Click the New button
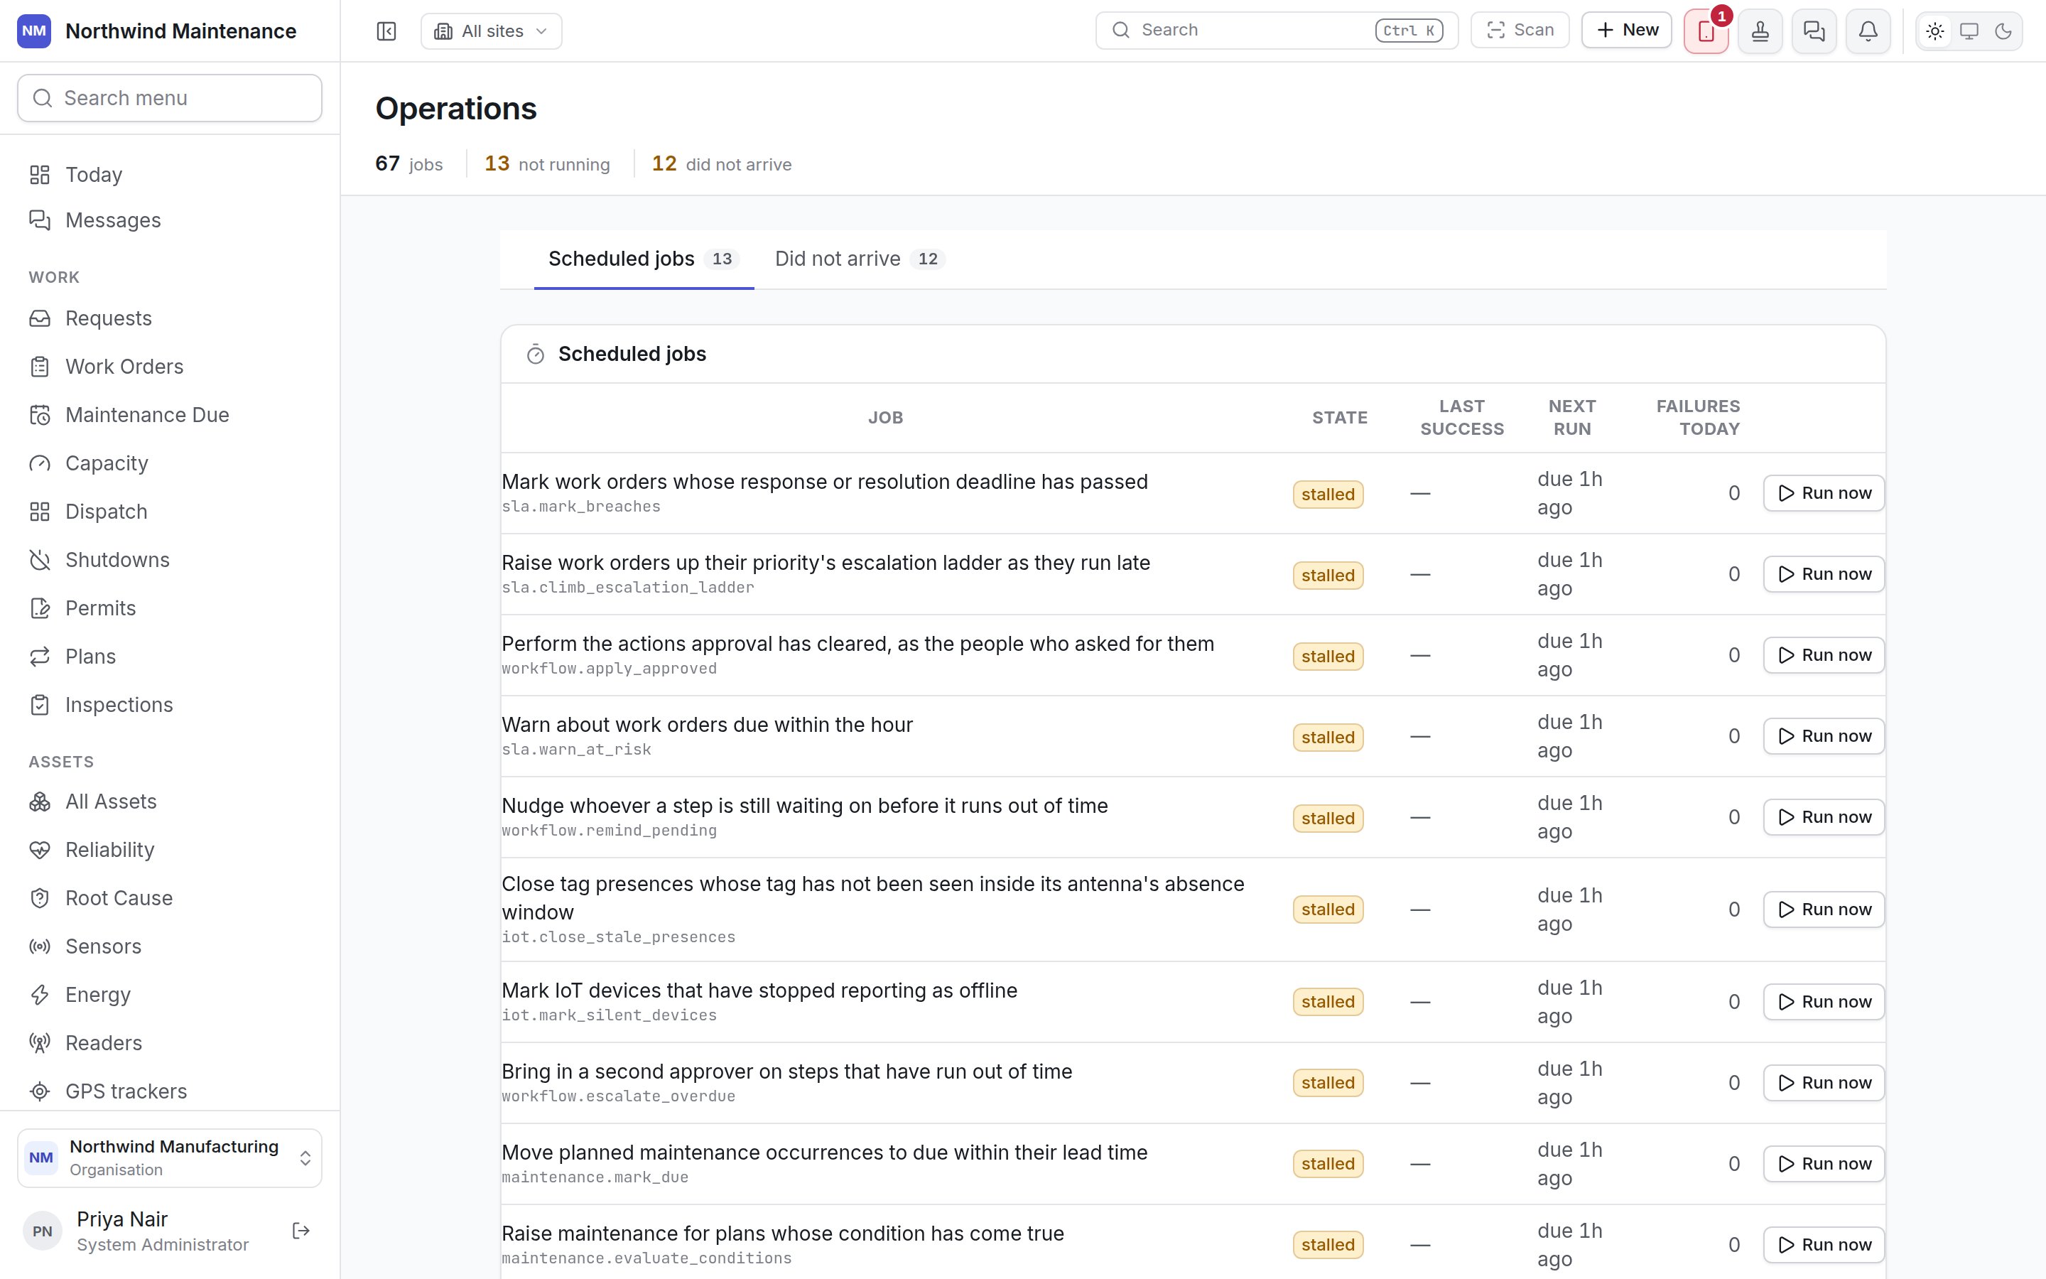This screenshot has width=2046, height=1279. [x=1627, y=30]
